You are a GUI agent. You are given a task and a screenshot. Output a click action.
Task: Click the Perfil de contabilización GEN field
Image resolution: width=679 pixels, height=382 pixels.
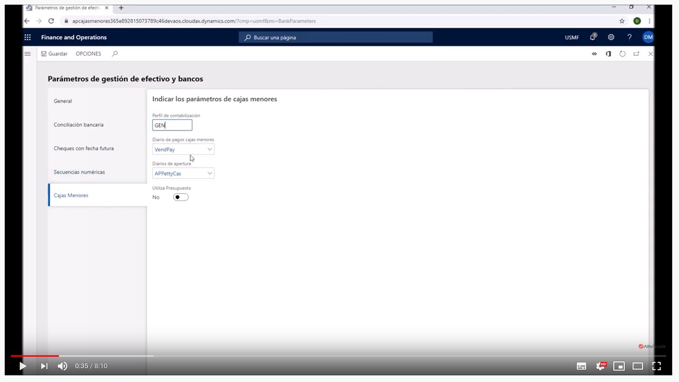coord(172,125)
